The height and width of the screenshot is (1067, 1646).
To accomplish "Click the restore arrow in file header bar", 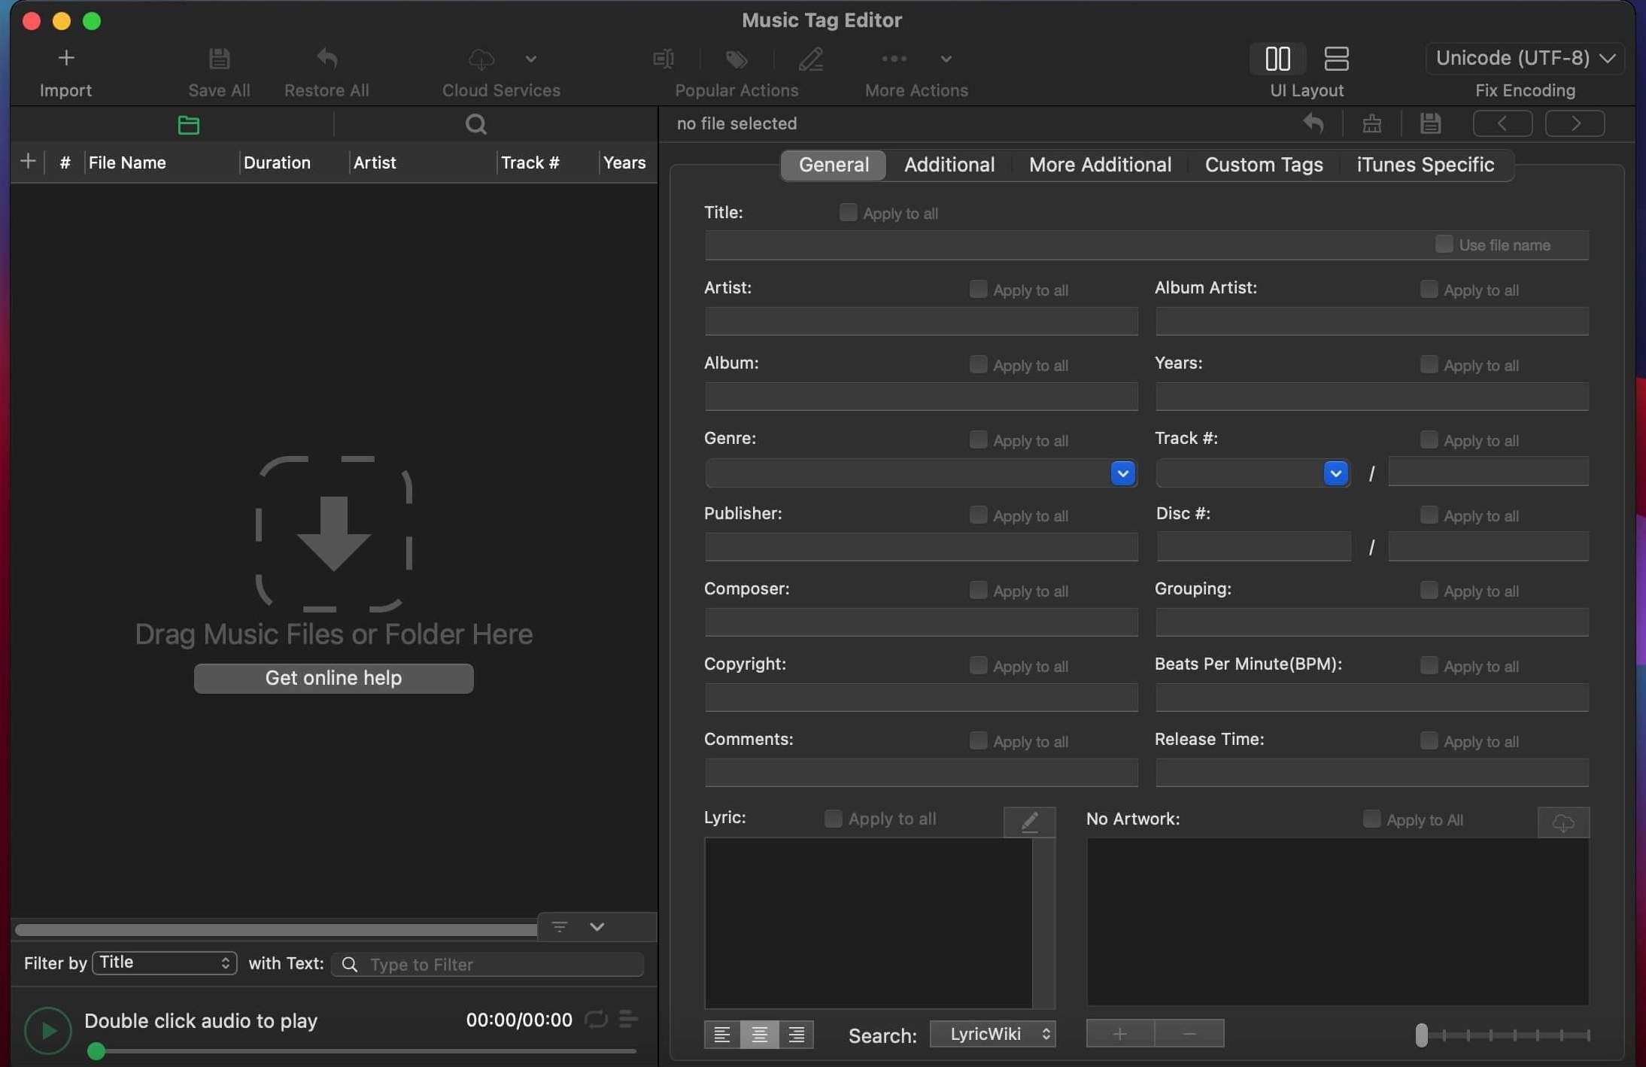I will tap(1313, 123).
